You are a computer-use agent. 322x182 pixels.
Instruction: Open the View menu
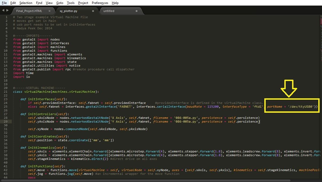point(49,3)
